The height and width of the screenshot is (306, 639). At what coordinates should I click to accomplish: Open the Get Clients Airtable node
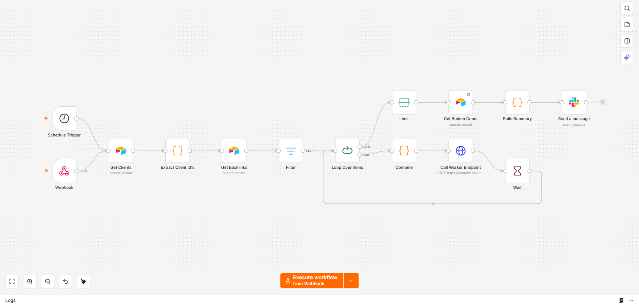tap(121, 151)
